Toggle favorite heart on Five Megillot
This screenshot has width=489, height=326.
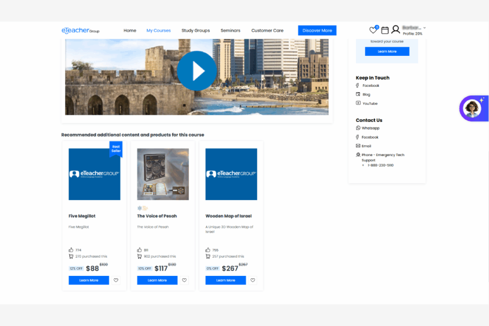116,280
